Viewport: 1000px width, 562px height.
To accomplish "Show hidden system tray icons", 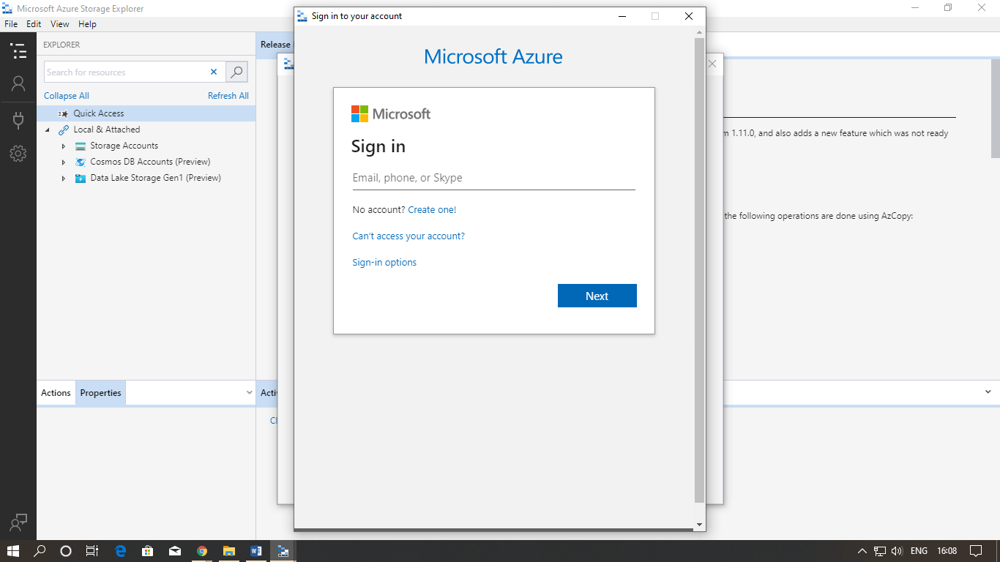I will tap(862, 551).
